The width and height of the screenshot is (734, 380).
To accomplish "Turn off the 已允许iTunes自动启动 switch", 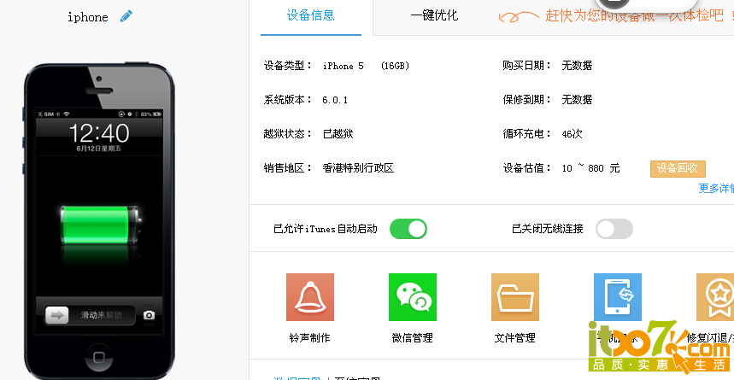I will [408, 229].
